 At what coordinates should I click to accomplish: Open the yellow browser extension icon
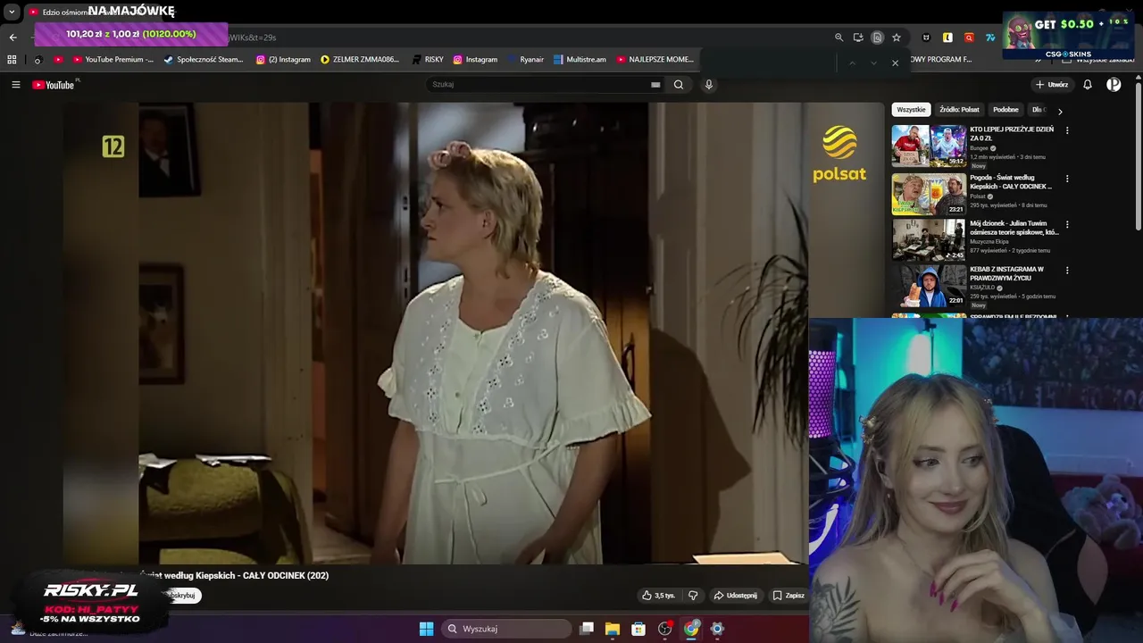(x=947, y=38)
